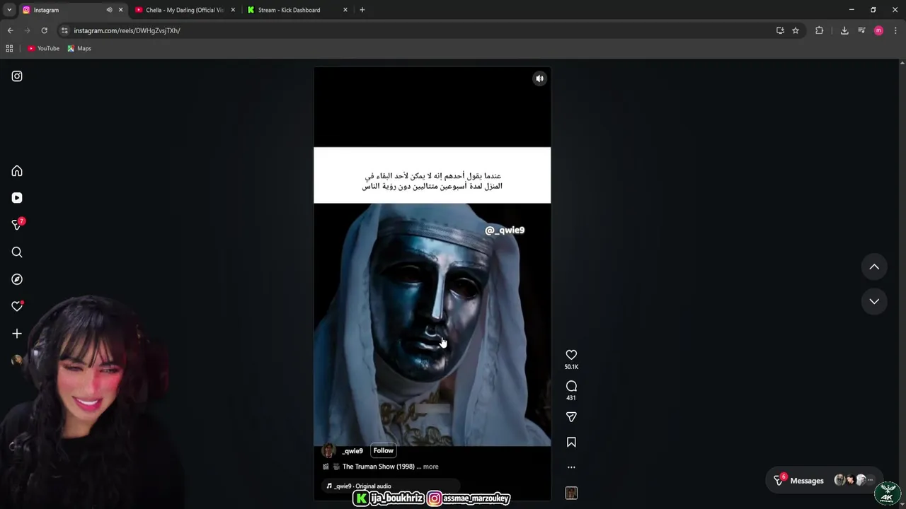Go to previous reel arrow
This screenshot has height=509, width=906.
874,267
